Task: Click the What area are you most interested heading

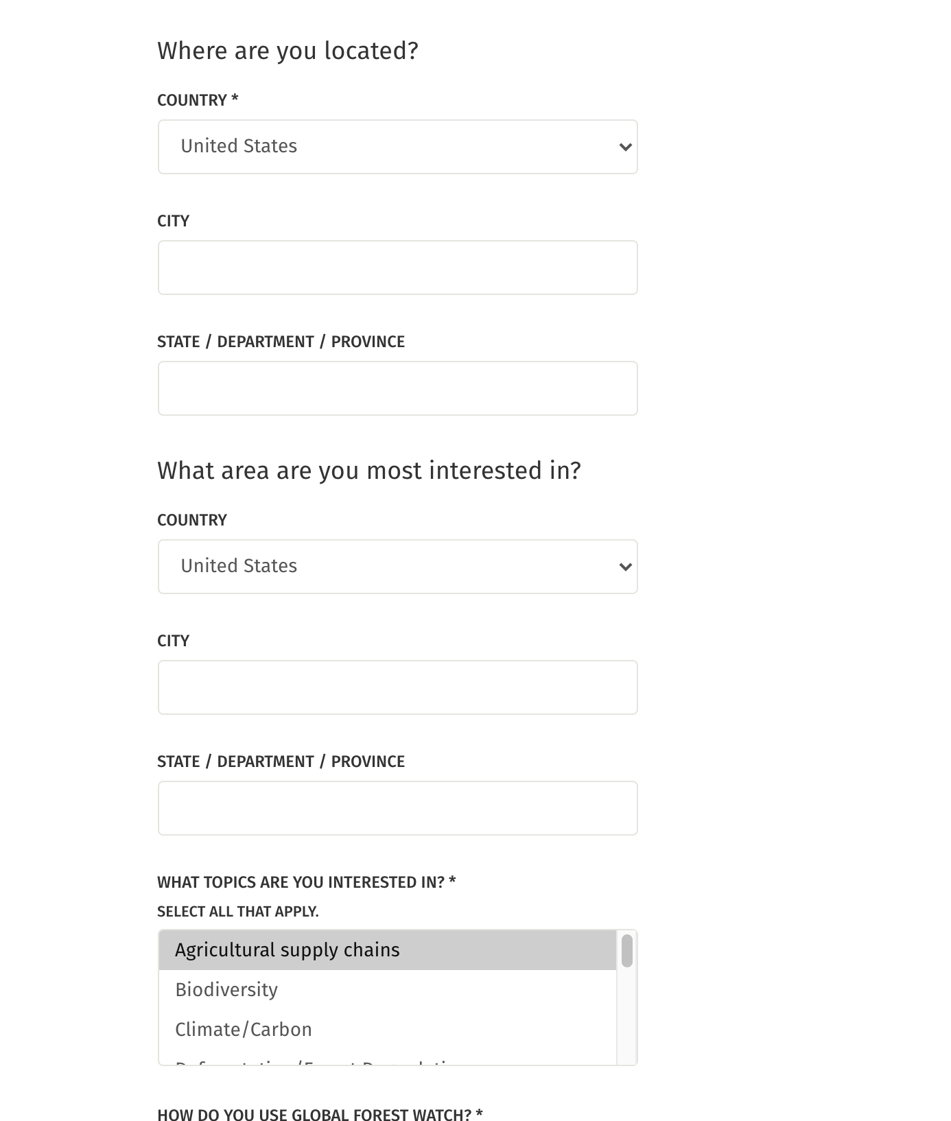Action: coord(368,471)
